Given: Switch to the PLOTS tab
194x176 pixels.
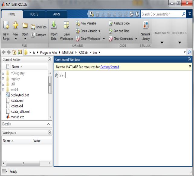Looking at the screenshot, I should pyautogui.click(x=34, y=14).
